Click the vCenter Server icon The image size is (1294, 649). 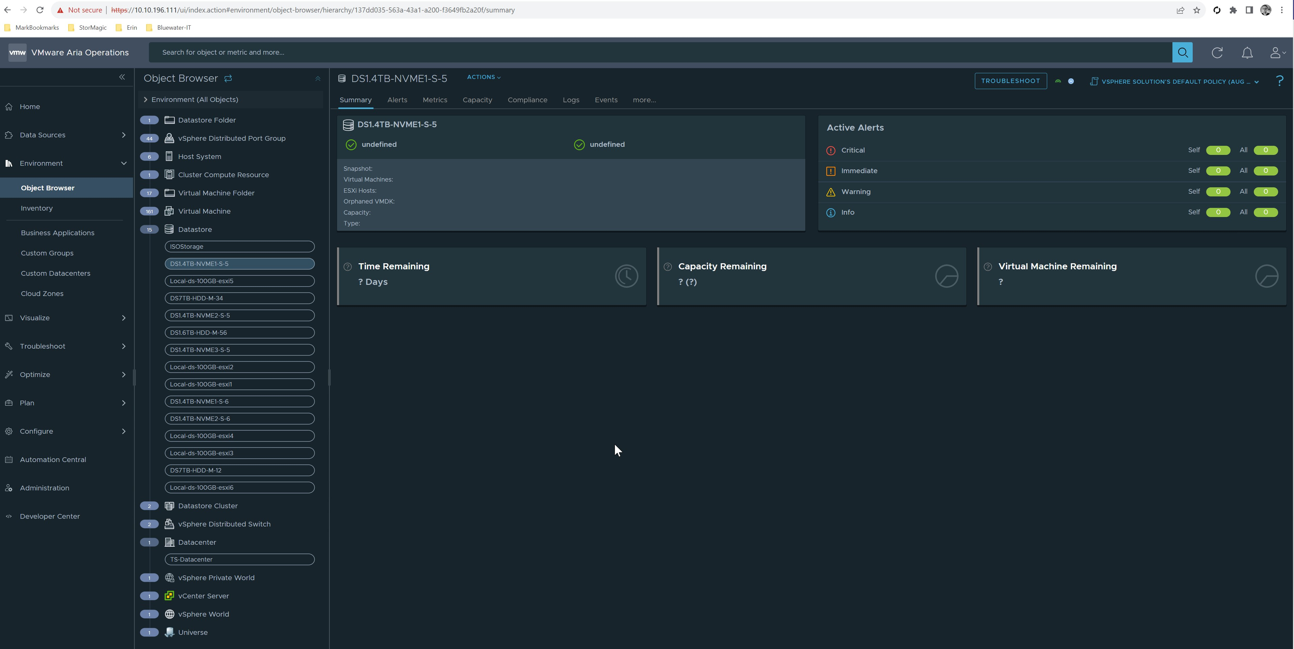(x=169, y=596)
